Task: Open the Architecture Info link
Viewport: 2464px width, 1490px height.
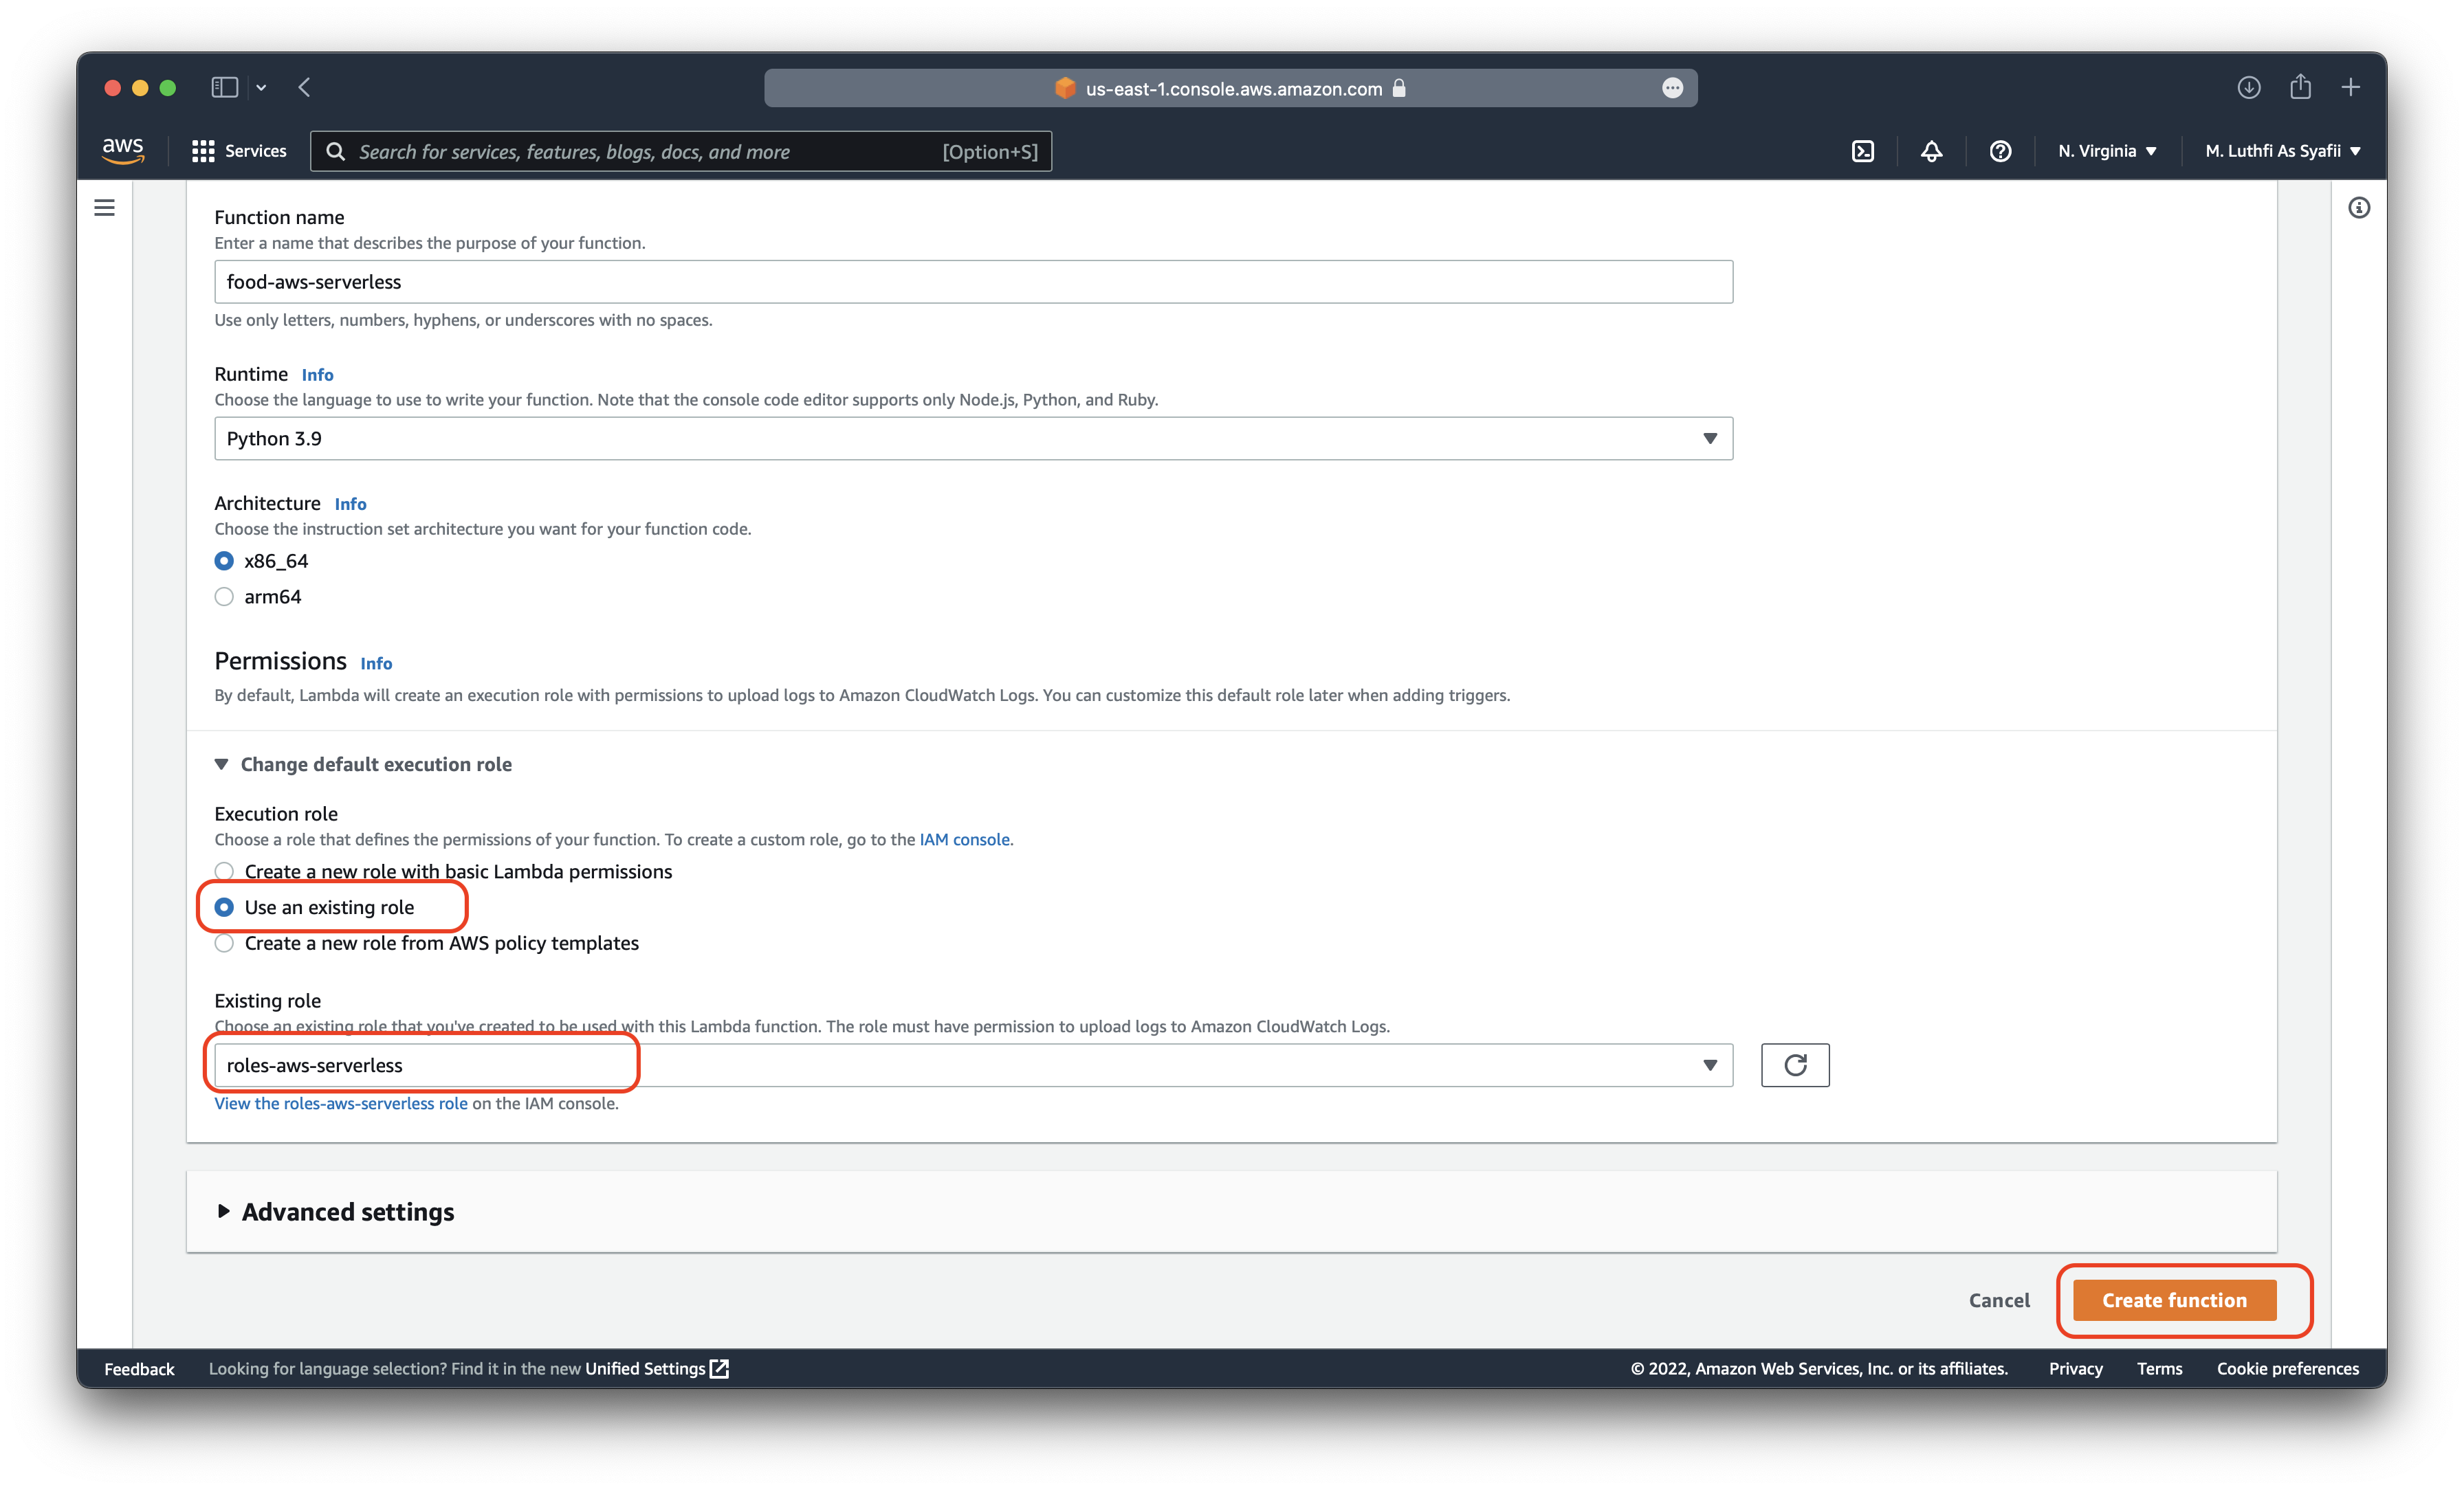Action: pos(350,504)
